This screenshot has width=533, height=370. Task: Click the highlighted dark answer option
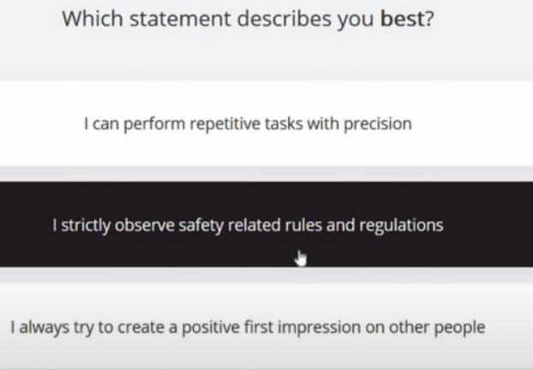(266, 224)
